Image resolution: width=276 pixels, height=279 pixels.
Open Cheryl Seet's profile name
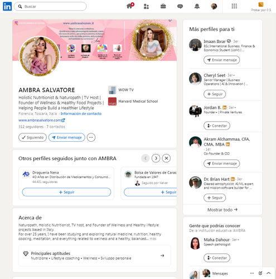(215, 75)
